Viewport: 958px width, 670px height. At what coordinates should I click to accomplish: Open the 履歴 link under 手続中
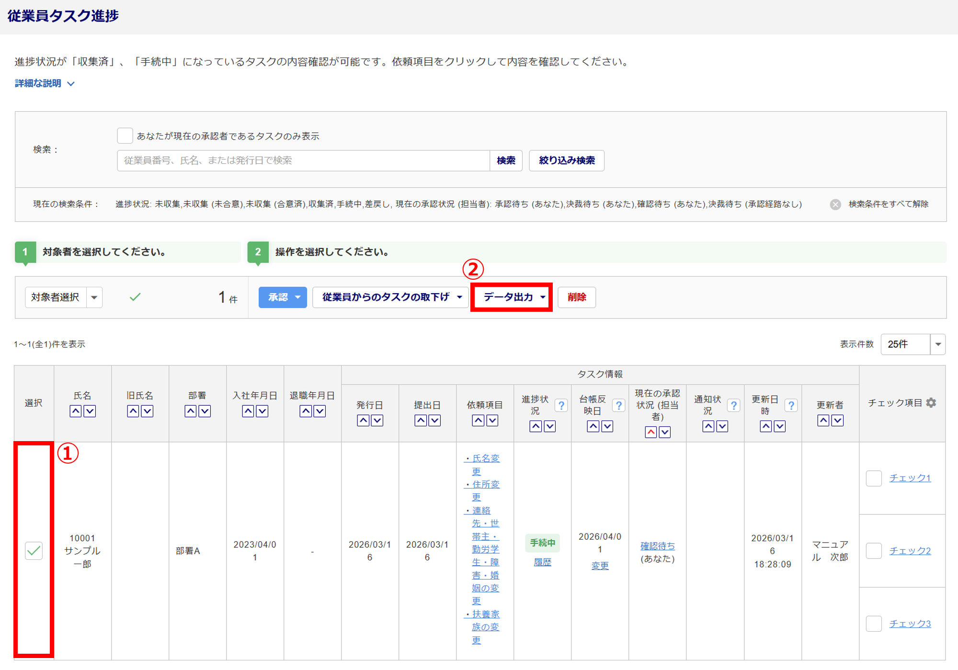[x=542, y=562]
